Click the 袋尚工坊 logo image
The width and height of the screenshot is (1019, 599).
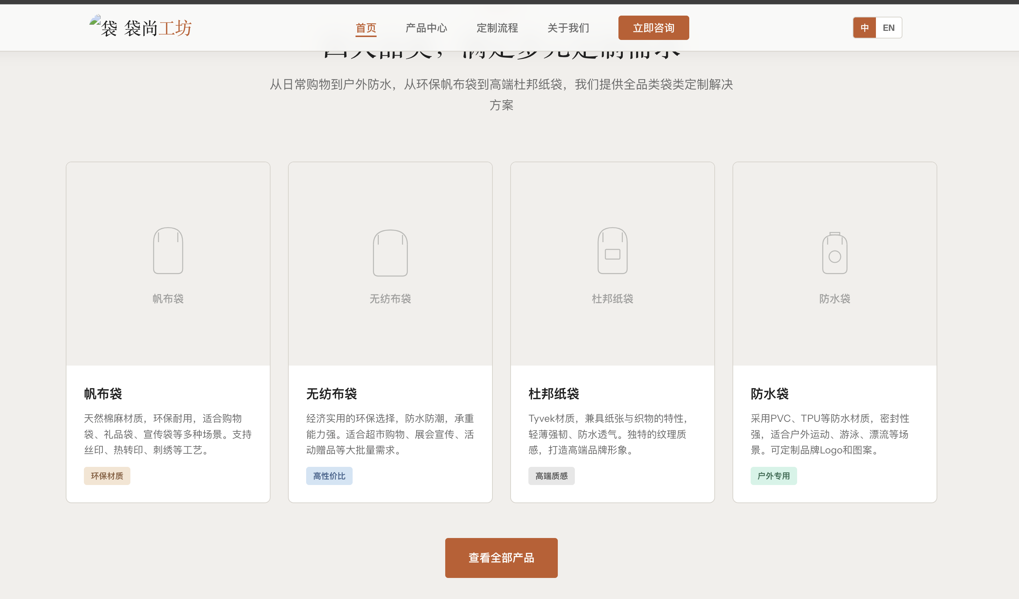(103, 26)
